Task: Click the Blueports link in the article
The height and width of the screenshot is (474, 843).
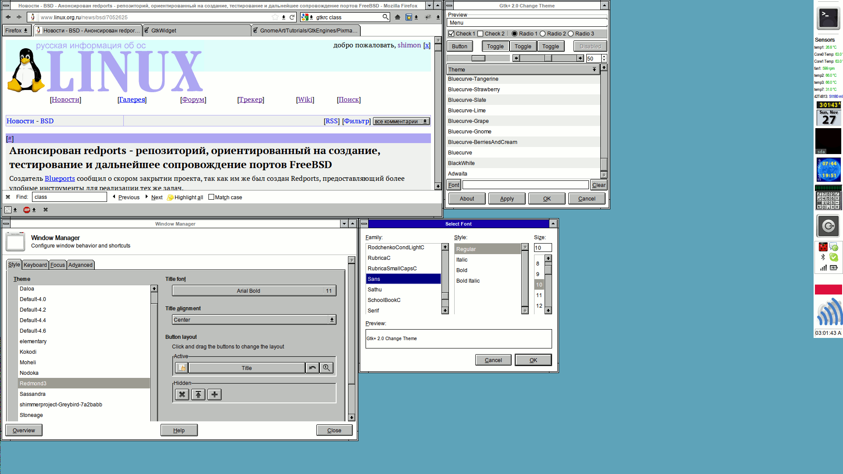Action: (x=60, y=179)
